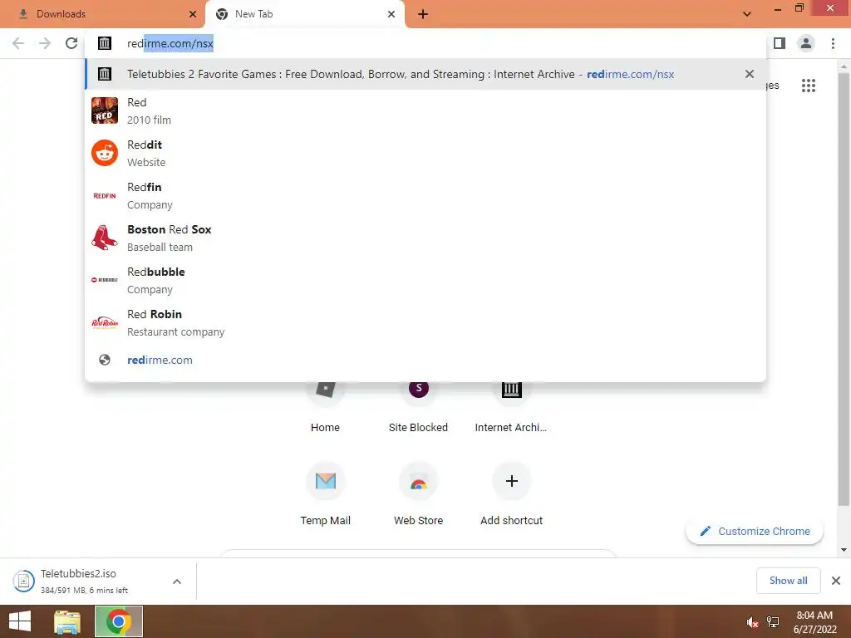
Task: Switch to the New Tab tab
Action: pyautogui.click(x=304, y=14)
